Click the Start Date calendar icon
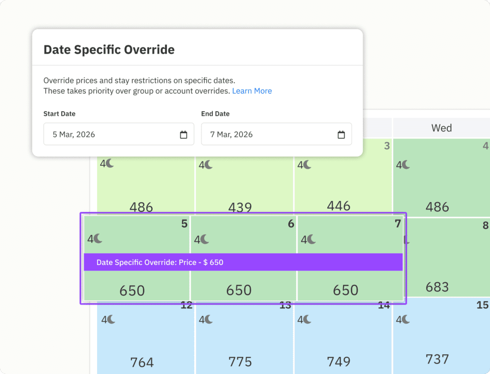The height and width of the screenshot is (374, 490). [x=184, y=135]
